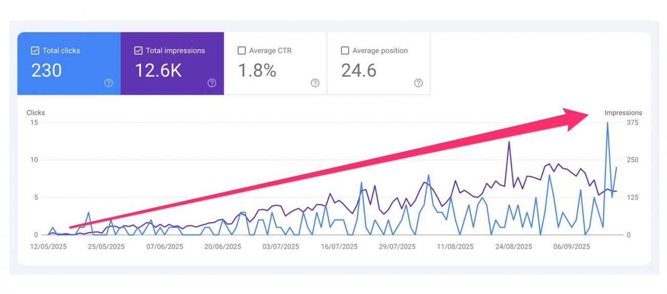Click the 24.6 Average position value
Screen dimensions: 667x294
pyautogui.click(x=359, y=71)
